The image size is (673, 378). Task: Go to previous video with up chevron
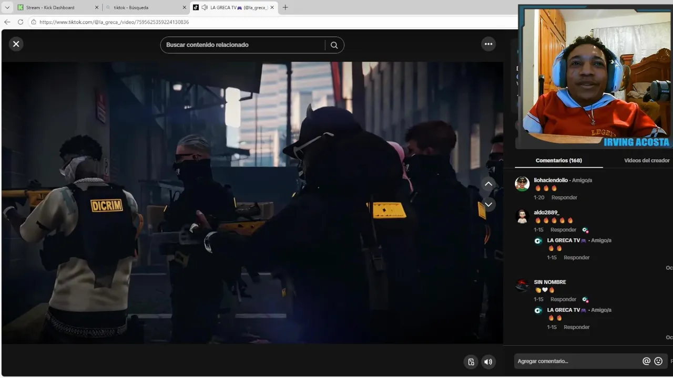(488, 184)
